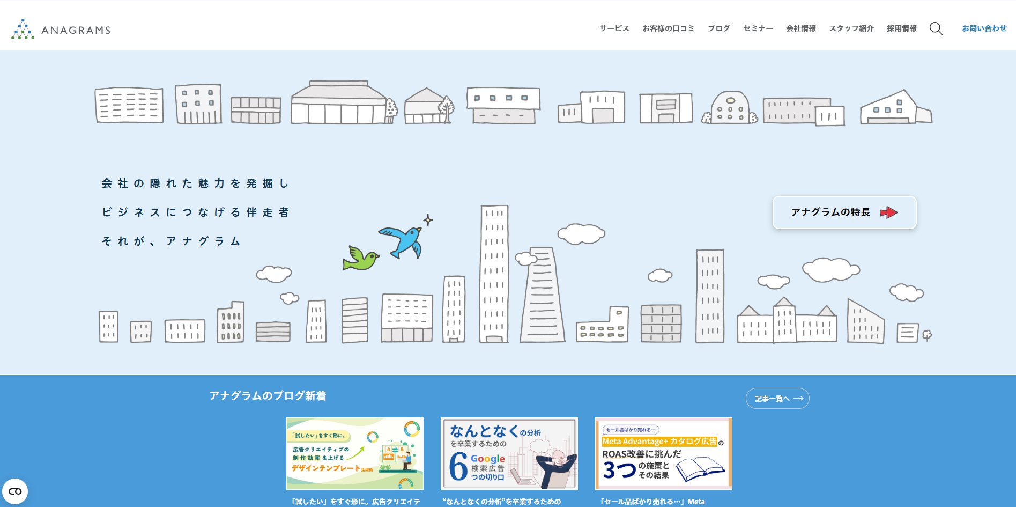Click the red arrow on アナグラムの特長 button
This screenshot has height=507, width=1016.
(x=888, y=212)
